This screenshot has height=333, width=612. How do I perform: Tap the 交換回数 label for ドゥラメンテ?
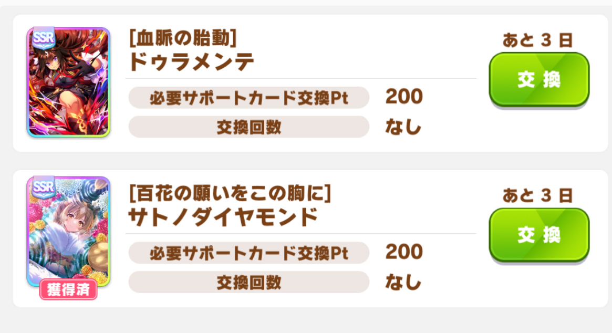click(248, 127)
